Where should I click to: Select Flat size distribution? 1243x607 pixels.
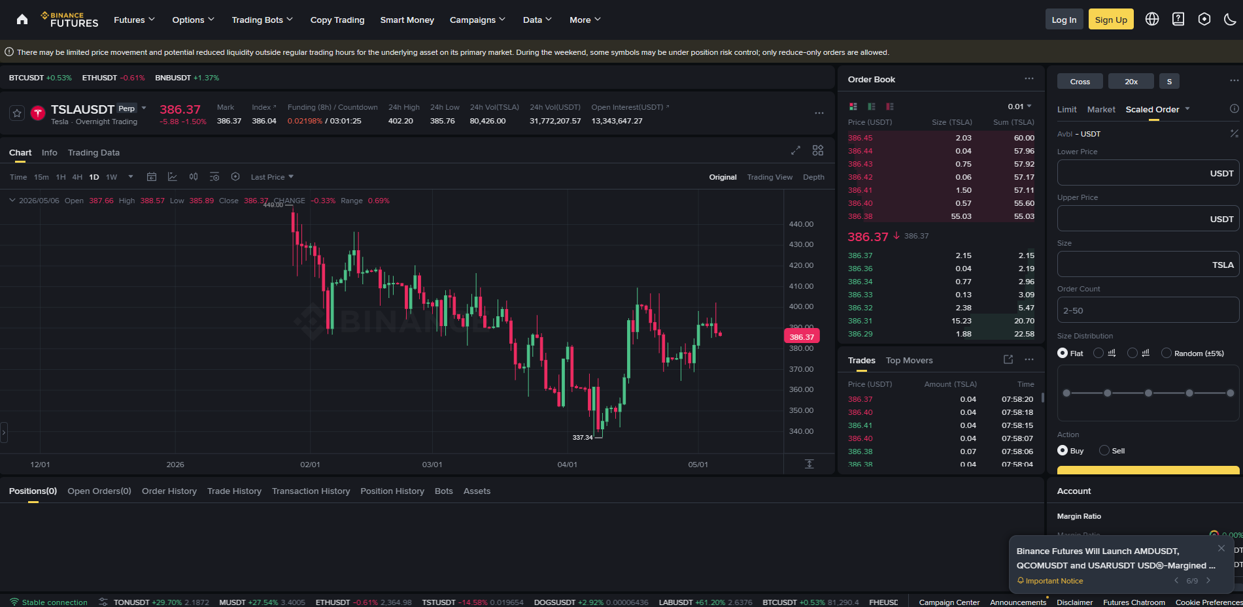1070,353
